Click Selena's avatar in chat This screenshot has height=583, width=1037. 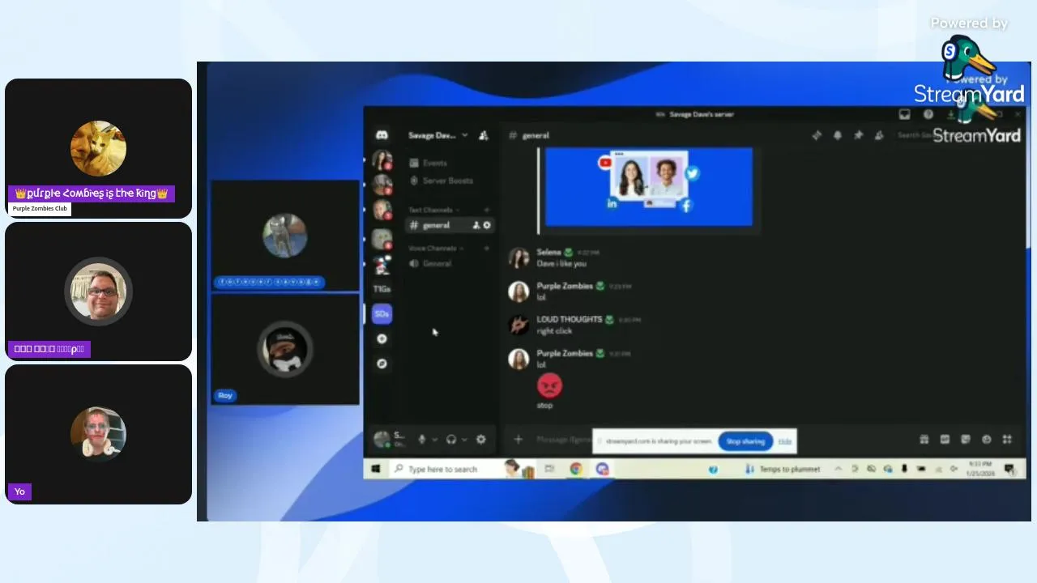tap(518, 257)
